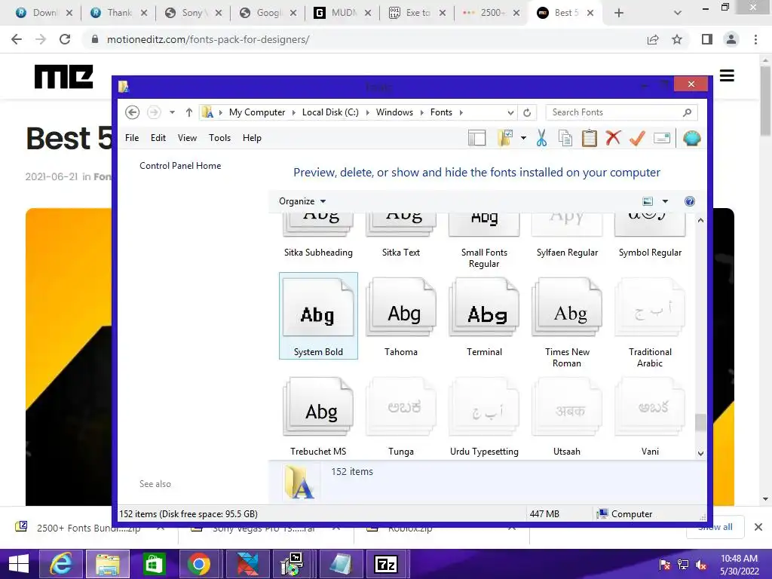Open the recent locations dropdown arrow
The height and width of the screenshot is (579, 772).
172,112
